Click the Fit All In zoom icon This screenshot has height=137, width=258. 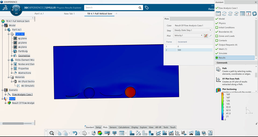tap(52, 133)
